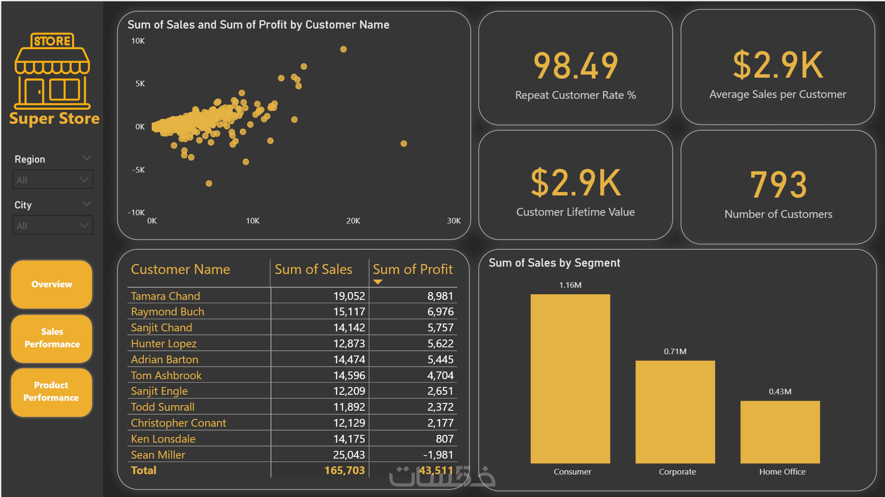
Task: Collapse the City slicer header chevron
Action: point(87,204)
